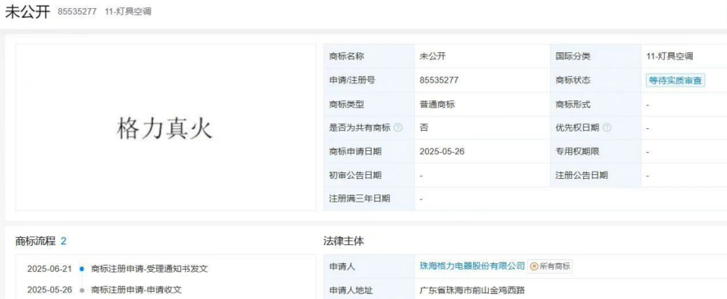Click the 所有商标 button
Screen dimensions: 727x299
pyautogui.click(x=550, y=266)
